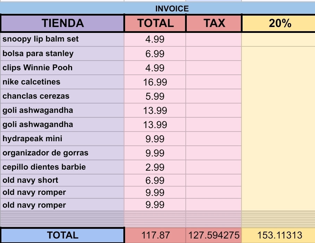Click the 117.87 total sum cell
The image size is (315, 243).
click(x=156, y=235)
